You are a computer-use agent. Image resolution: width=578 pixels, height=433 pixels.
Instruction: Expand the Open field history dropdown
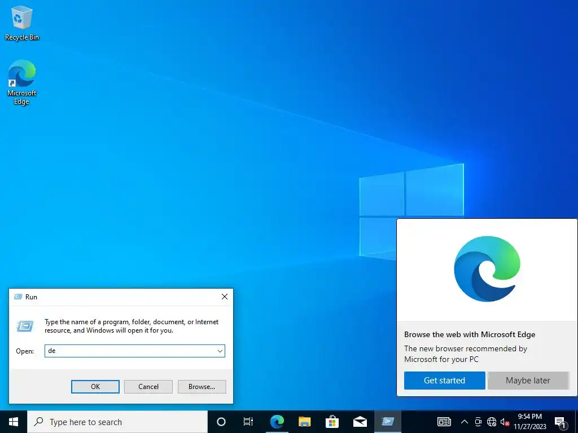[220, 351]
